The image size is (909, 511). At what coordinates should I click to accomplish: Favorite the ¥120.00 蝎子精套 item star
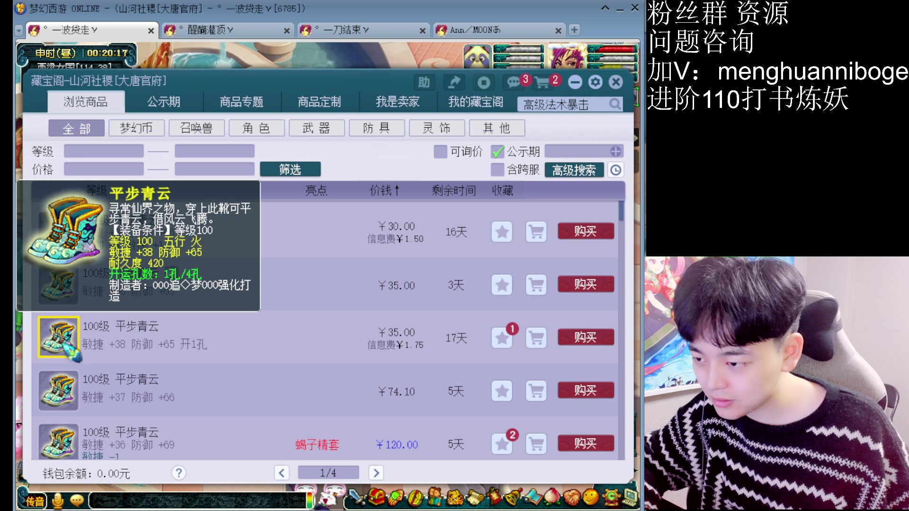502,444
